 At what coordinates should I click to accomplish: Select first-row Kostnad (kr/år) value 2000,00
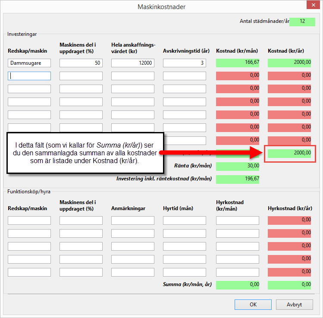(x=289, y=63)
